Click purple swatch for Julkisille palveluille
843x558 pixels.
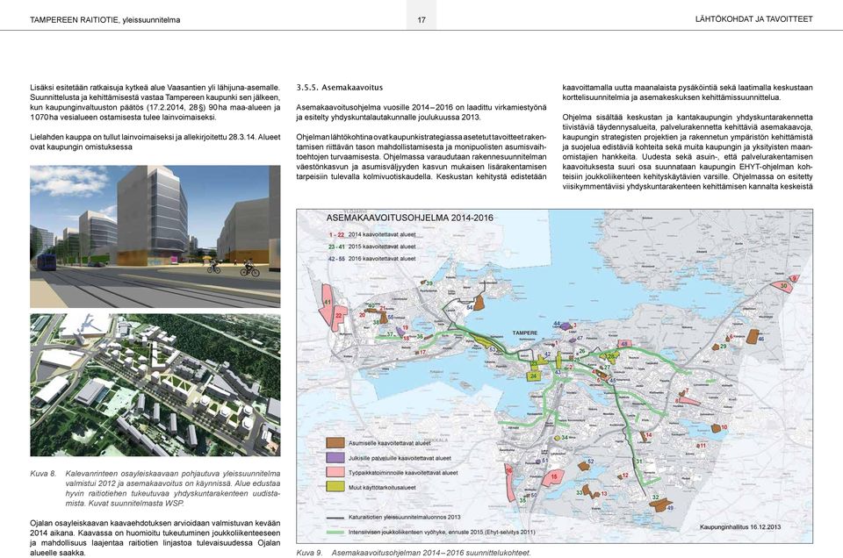pyautogui.click(x=335, y=458)
